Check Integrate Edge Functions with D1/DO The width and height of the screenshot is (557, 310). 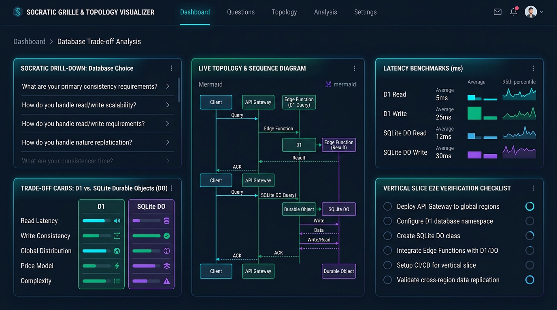(387, 251)
